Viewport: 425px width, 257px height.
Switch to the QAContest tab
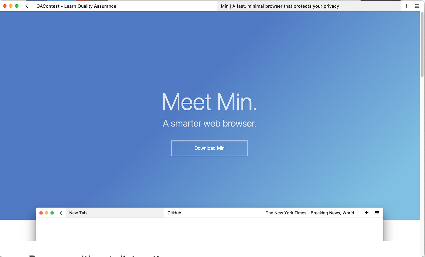click(x=124, y=6)
